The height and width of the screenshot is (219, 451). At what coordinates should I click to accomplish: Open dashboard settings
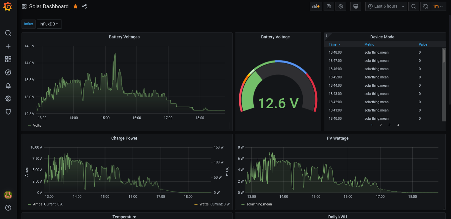[341, 6]
